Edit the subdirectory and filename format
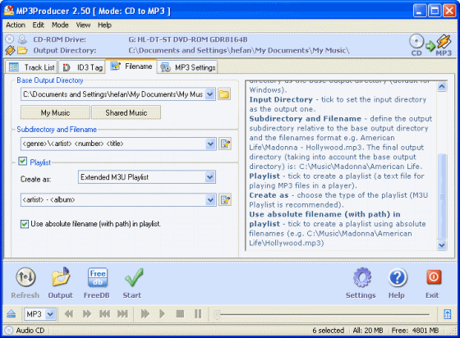This screenshot has height=338, width=460. [x=225, y=144]
